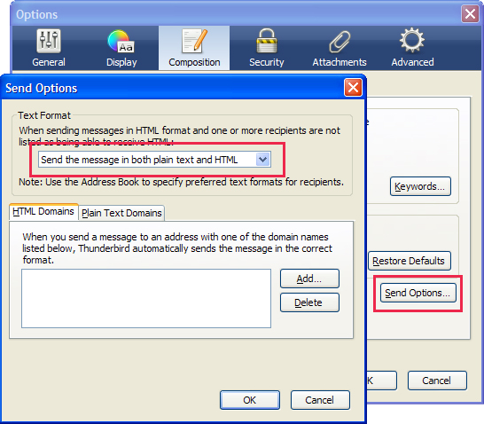Open the 'Send the message in both' combo box
The height and width of the screenshot is (424, 484).
pos(154,160)
